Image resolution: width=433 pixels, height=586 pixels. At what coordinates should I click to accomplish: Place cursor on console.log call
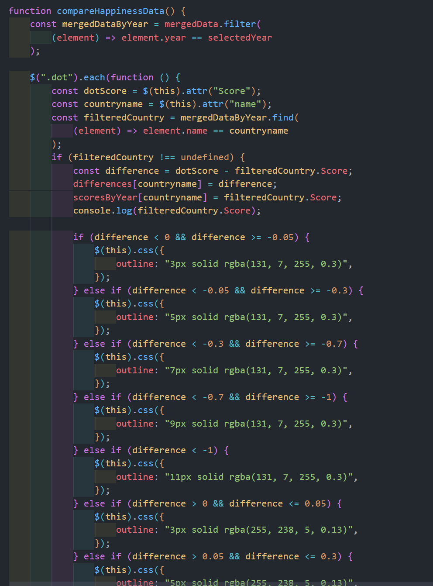point(103,211)
